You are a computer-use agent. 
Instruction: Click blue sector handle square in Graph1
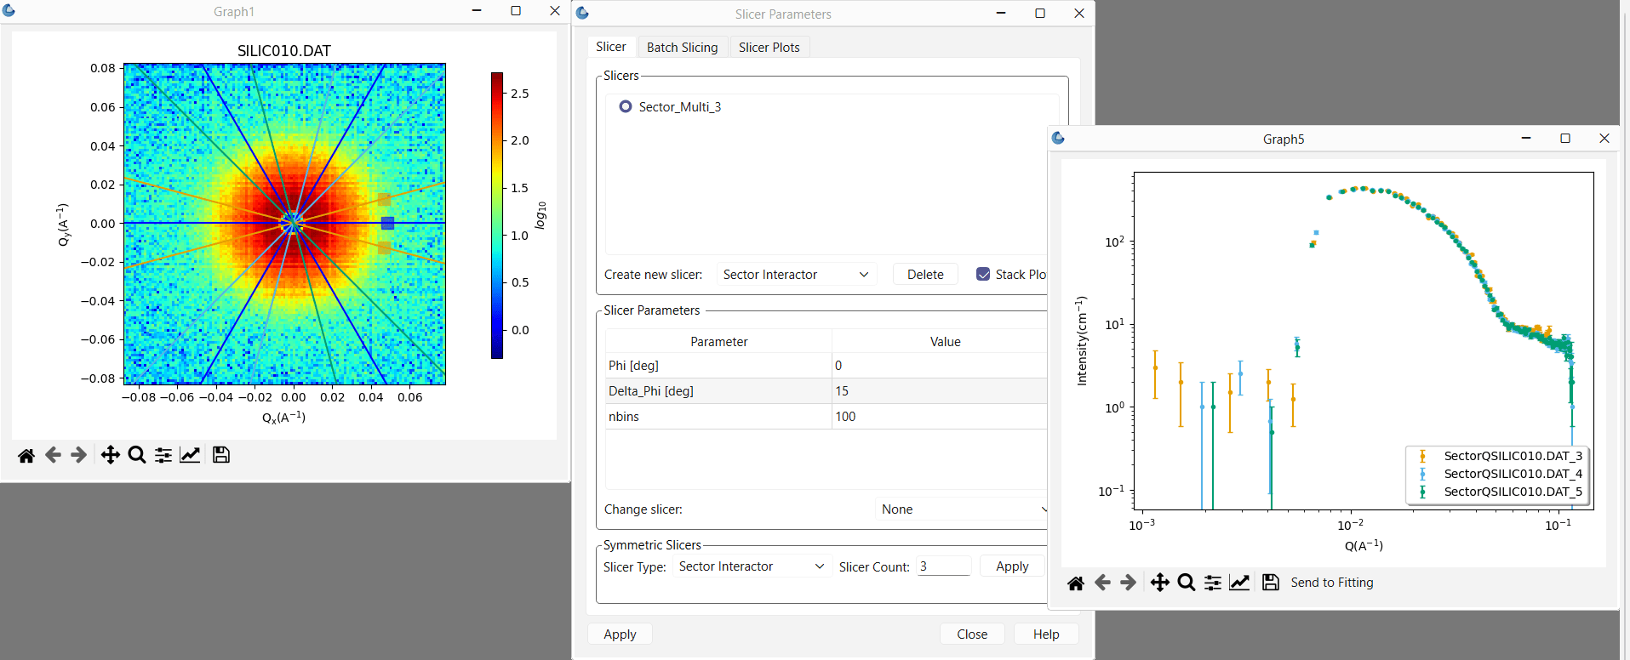(x=387, y=223)
